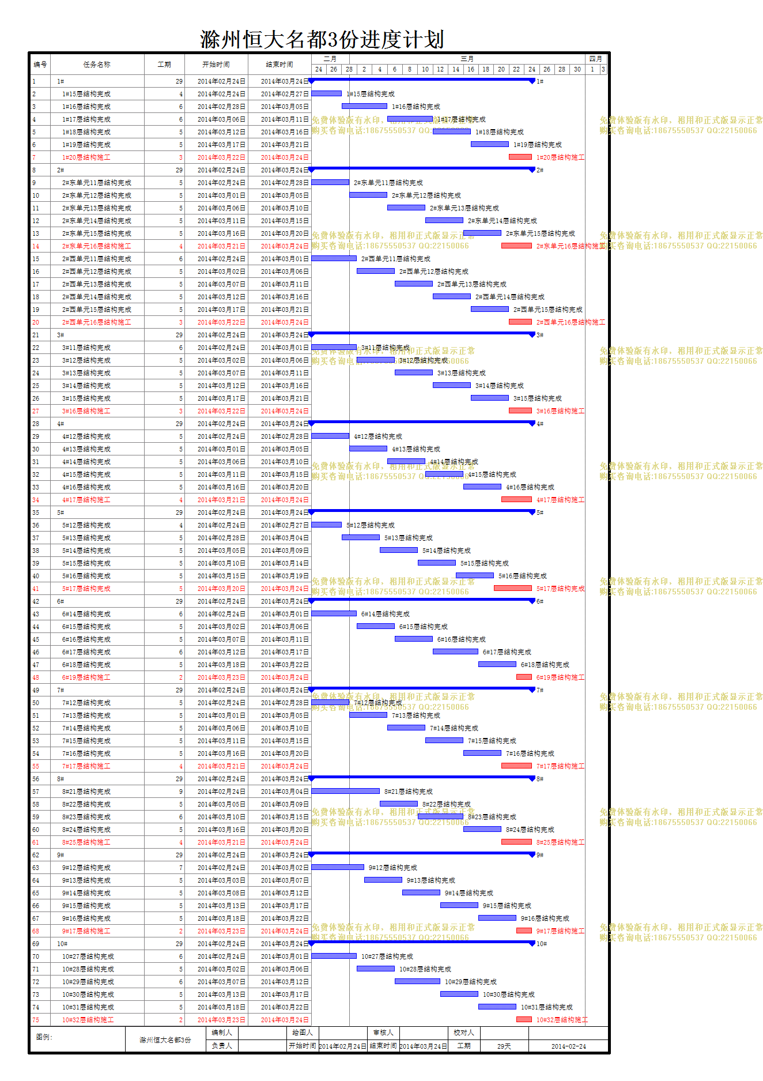
Task: Click the day 16 tick in the timescale
Action: (x=470, y=69)
